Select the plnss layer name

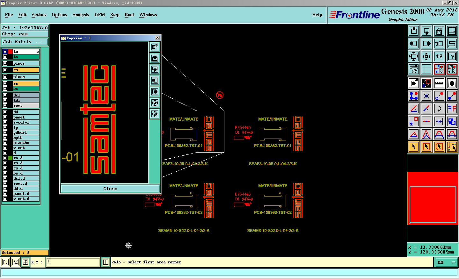[x=26, y=77]
